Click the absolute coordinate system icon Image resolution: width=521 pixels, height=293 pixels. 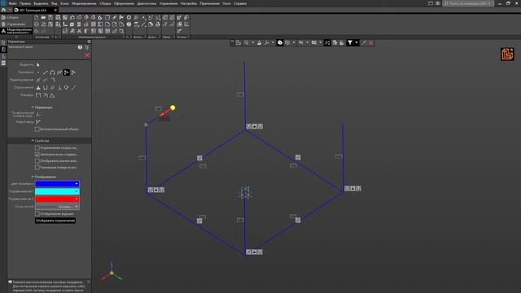(38, 114)
